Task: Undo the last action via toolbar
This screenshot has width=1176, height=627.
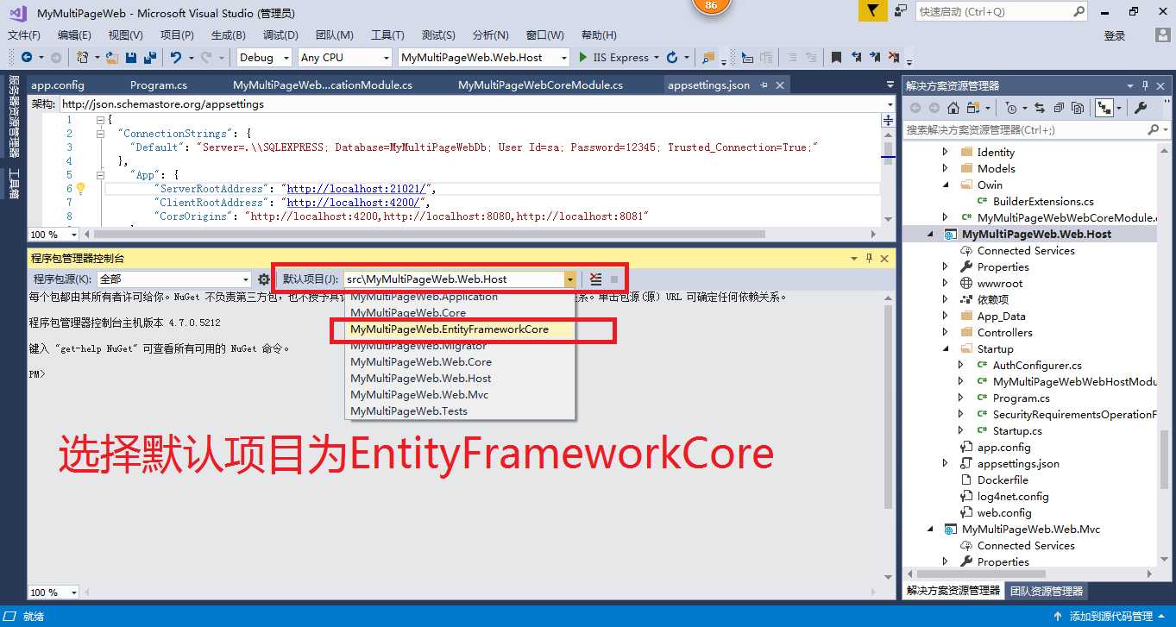Action: [x=176, y=58]
